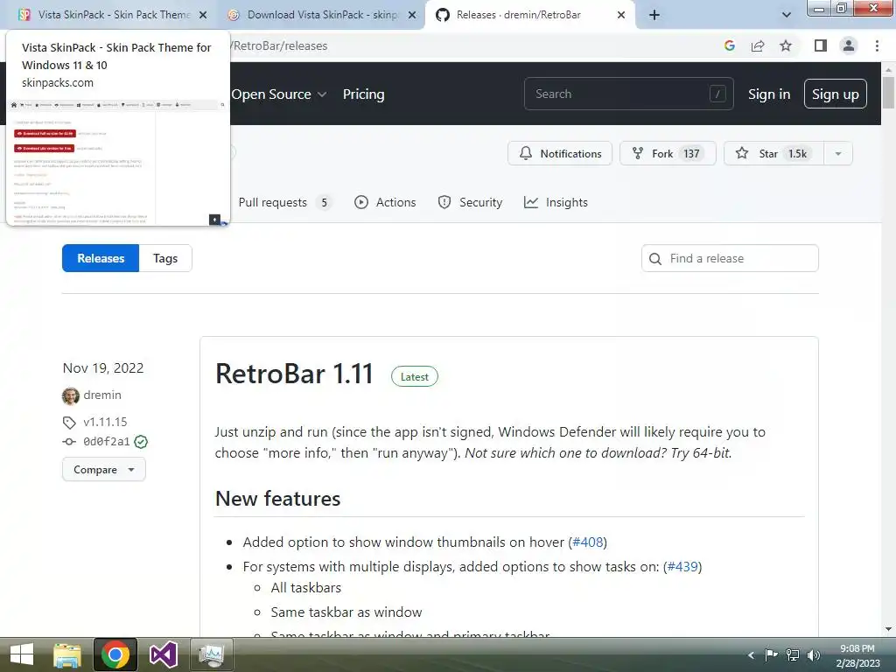Screen dimensions: 896x672
Task: Open the Pricing page
Action: click(363, 94)
